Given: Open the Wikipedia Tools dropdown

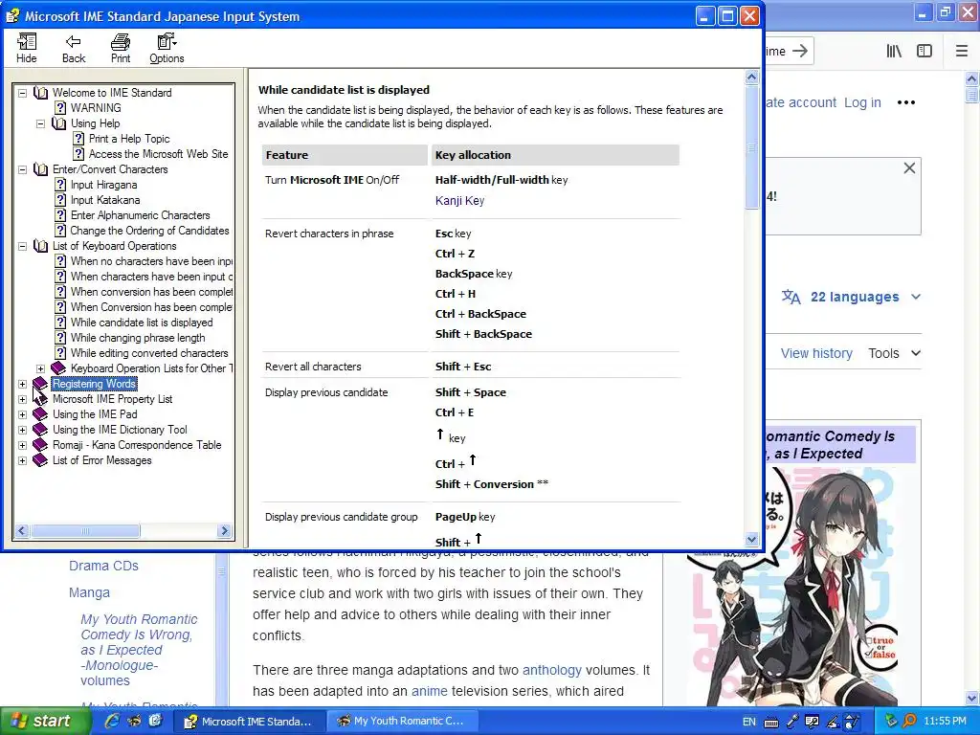Looking at the screenshot, I should (x=895, y=353).
